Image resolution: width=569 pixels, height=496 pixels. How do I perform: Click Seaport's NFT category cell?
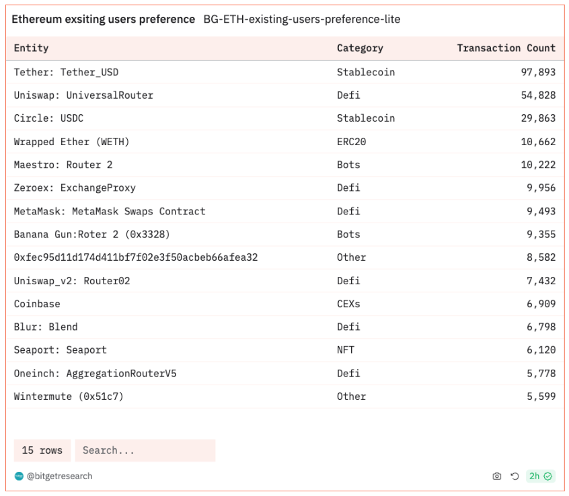345,350
